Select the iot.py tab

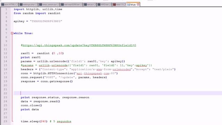click(133, 5)
